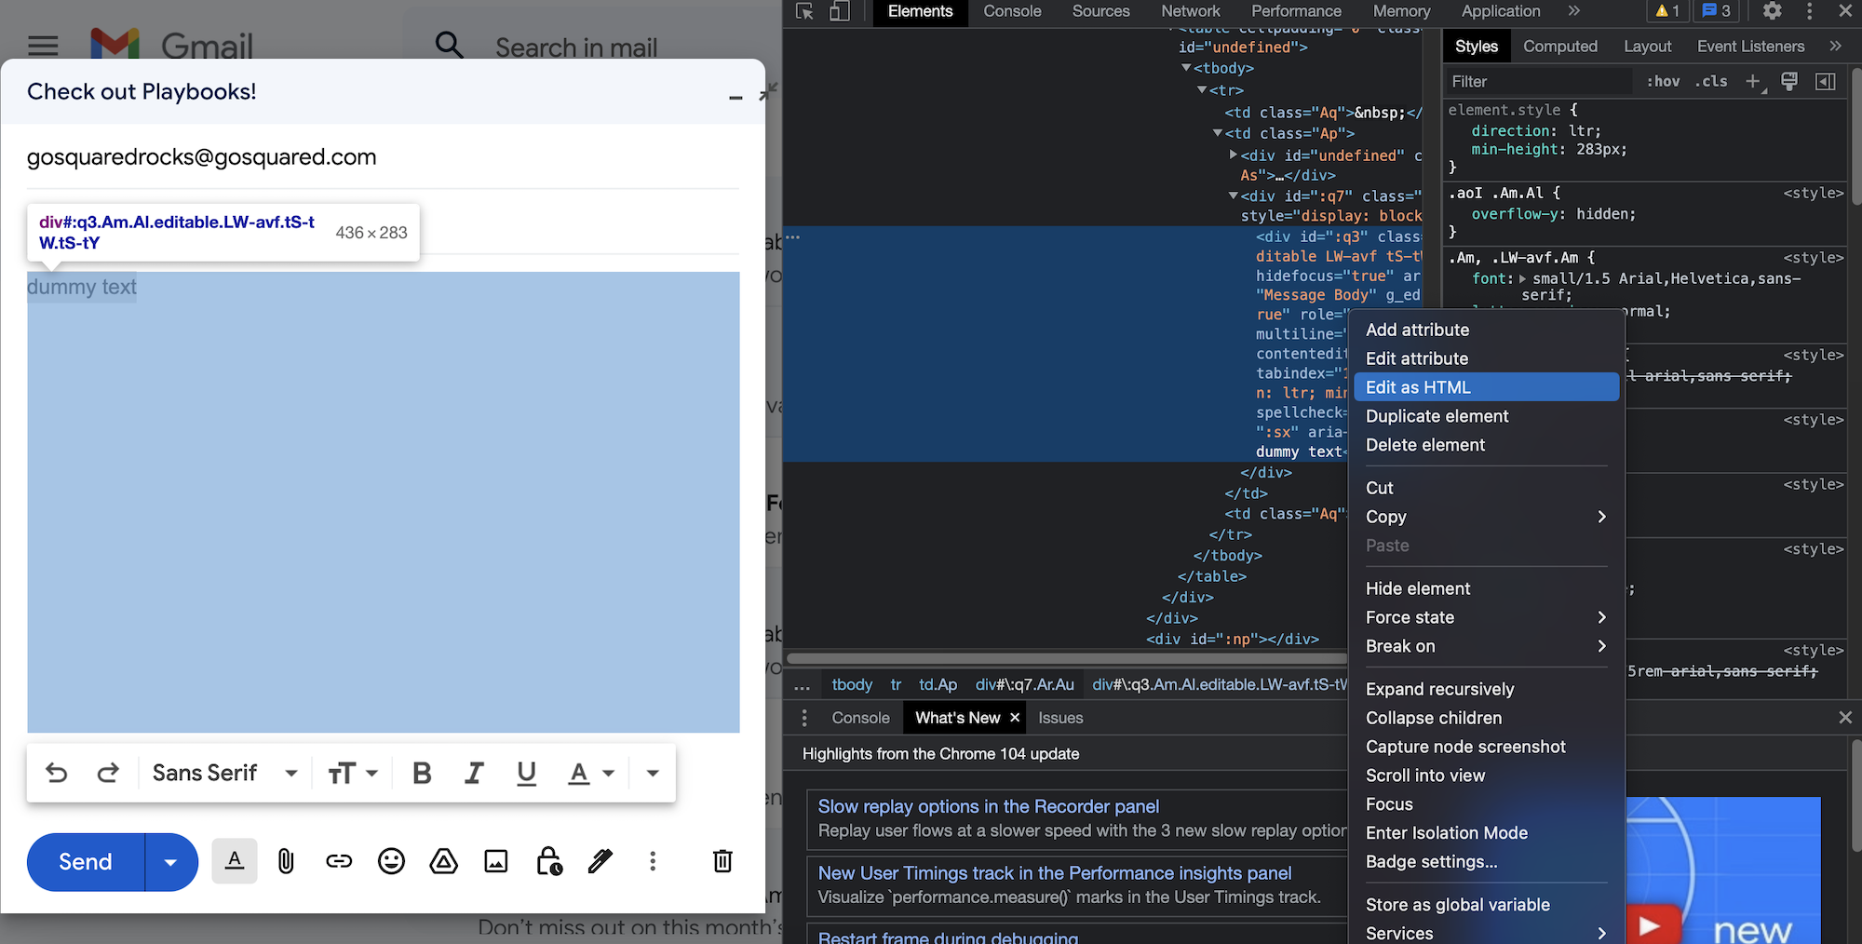The width and height of the screenshot is (1862, 944).
Task: Open the Layout pane tab
Action: pos(1647,47)
